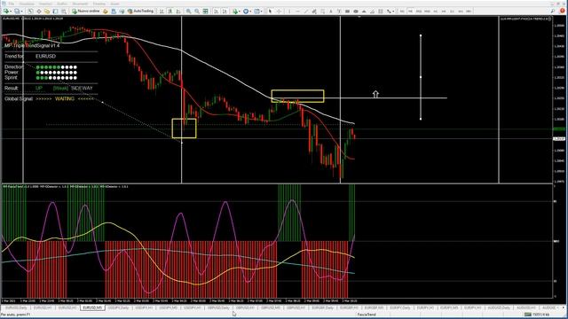This screenshot has width=568, height=319.
Task: Open the Periods clock dropdown
Action: click(x=247, y=12)
